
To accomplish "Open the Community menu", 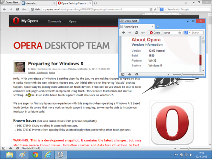I will (x=54, y=21).
